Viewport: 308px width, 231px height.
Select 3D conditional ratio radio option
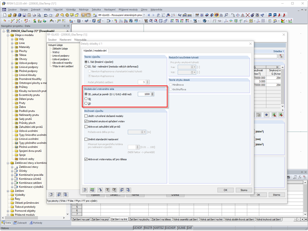[x=86, y=94]
